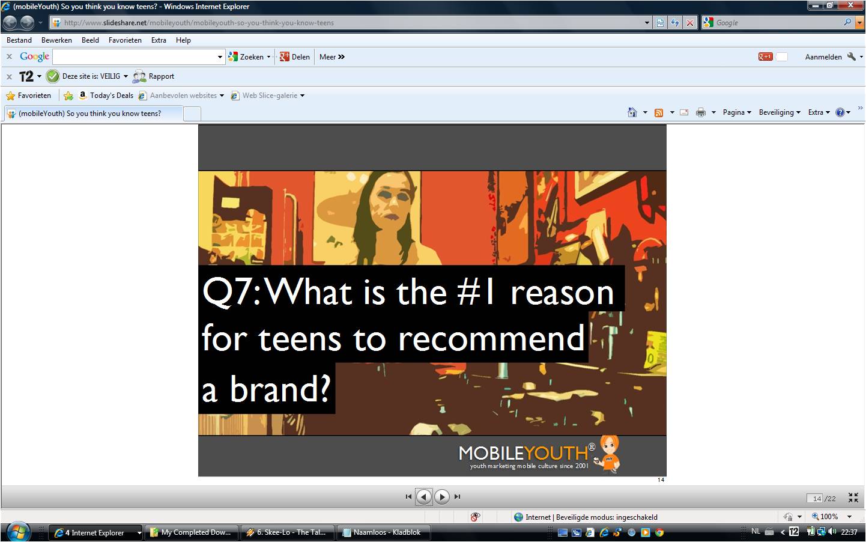Click the volume speaker tray icon

832,532
